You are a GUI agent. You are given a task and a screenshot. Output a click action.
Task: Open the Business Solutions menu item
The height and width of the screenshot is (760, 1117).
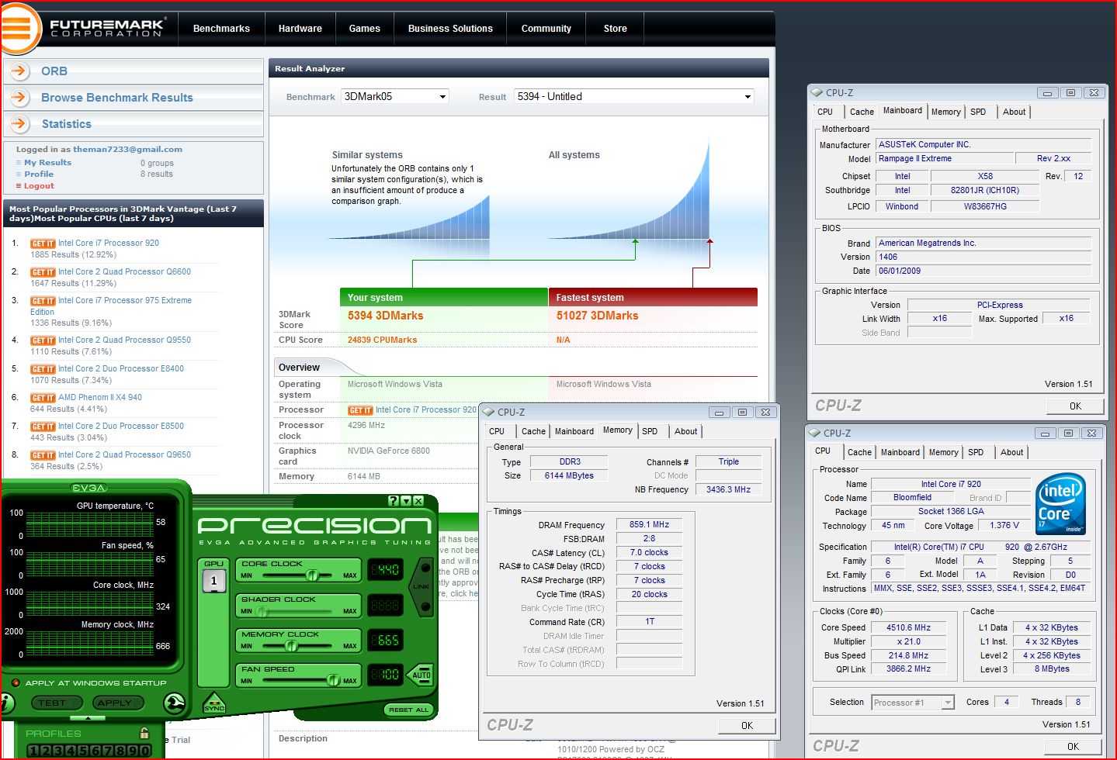450,29
